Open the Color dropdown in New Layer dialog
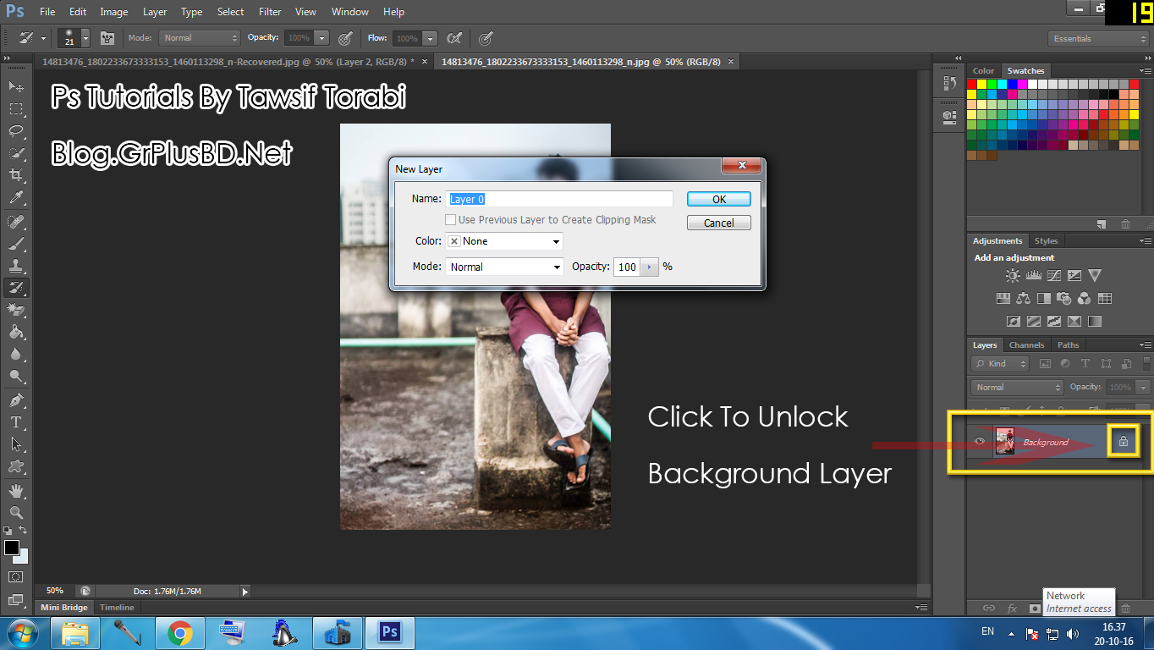Screen dimensions: 1154x650 click(x=504, y=241)
